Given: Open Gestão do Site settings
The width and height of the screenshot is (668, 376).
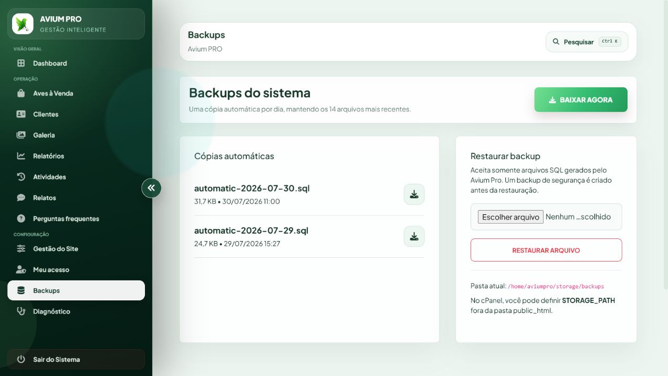Looking at the screenshot, I should point(76,248).
